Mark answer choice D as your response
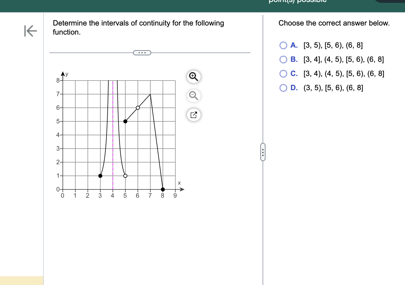This screenshot has width=405, height=285. tap(283, 88)
